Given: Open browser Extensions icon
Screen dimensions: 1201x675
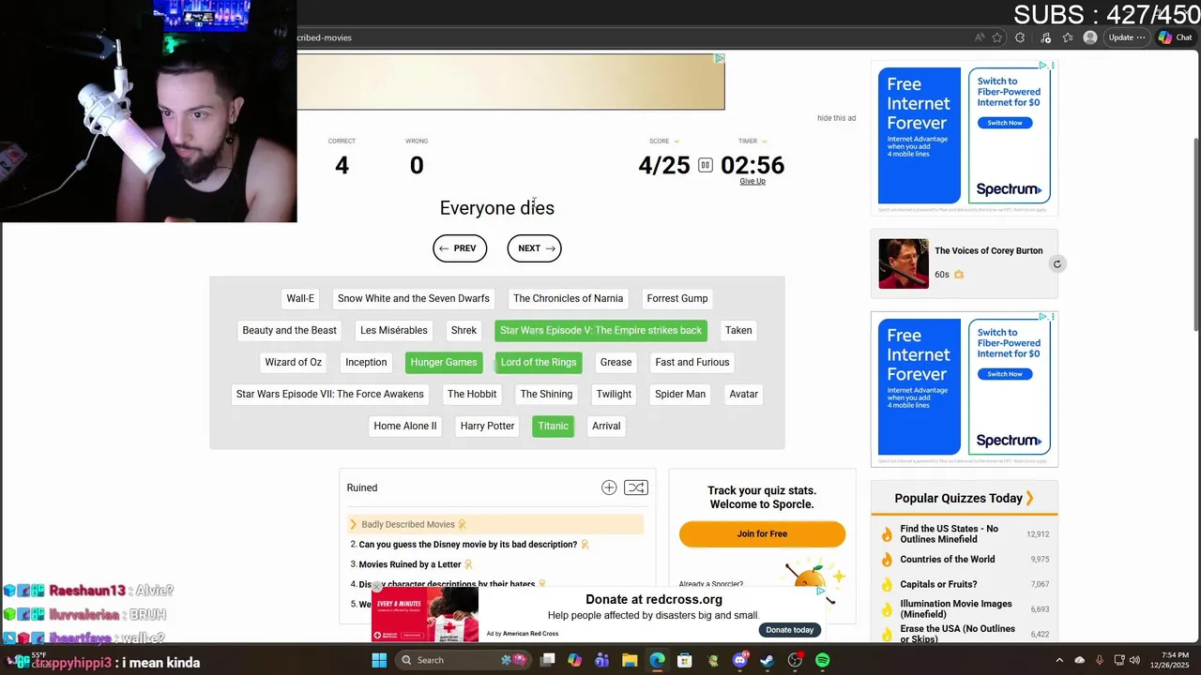Looking at the screenshot, I should [x=1020, y=37].
